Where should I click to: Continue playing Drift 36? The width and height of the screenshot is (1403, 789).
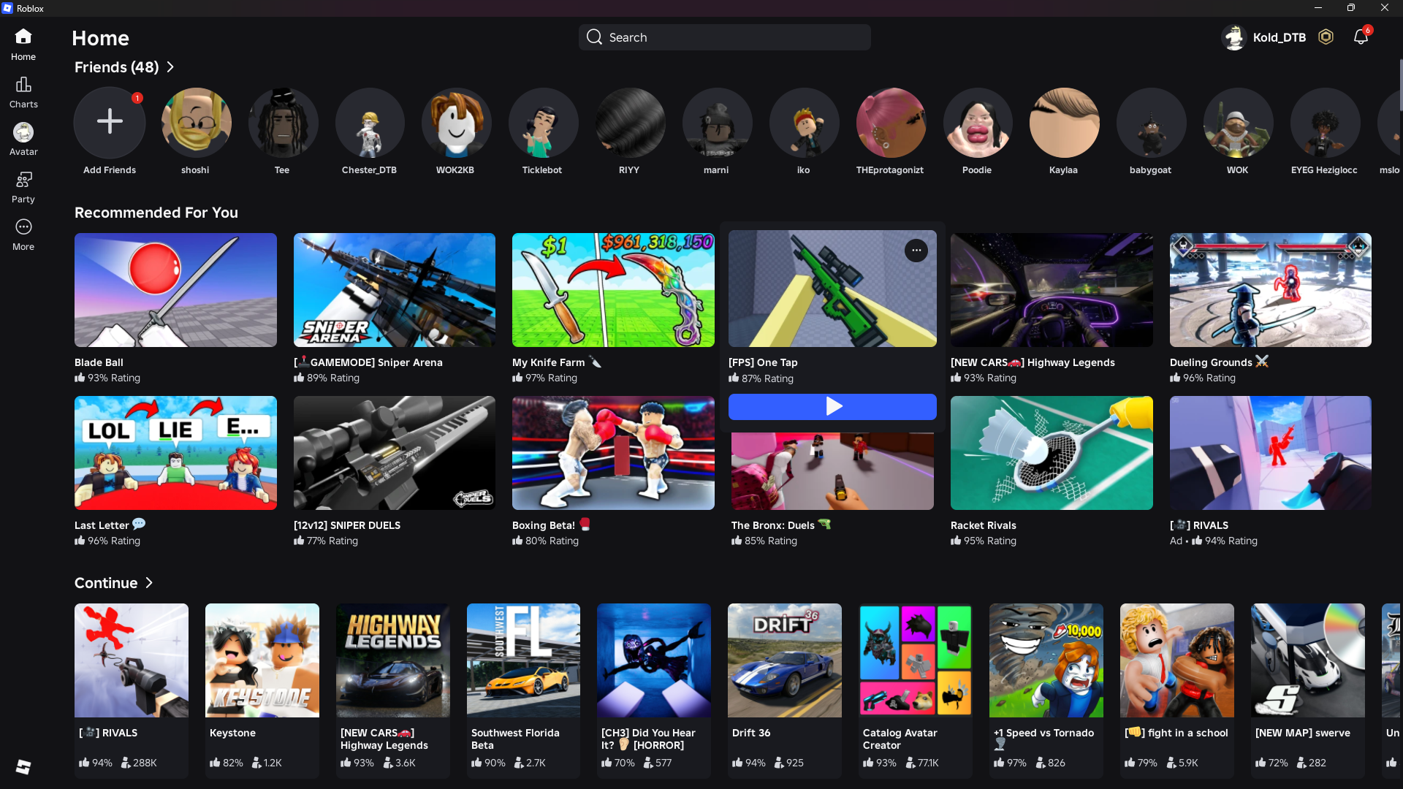pos(785,660)
